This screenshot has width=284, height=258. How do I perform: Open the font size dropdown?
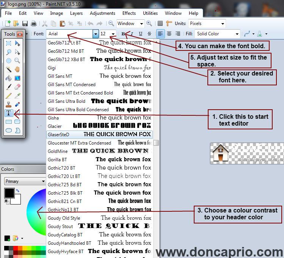point(113,34)
